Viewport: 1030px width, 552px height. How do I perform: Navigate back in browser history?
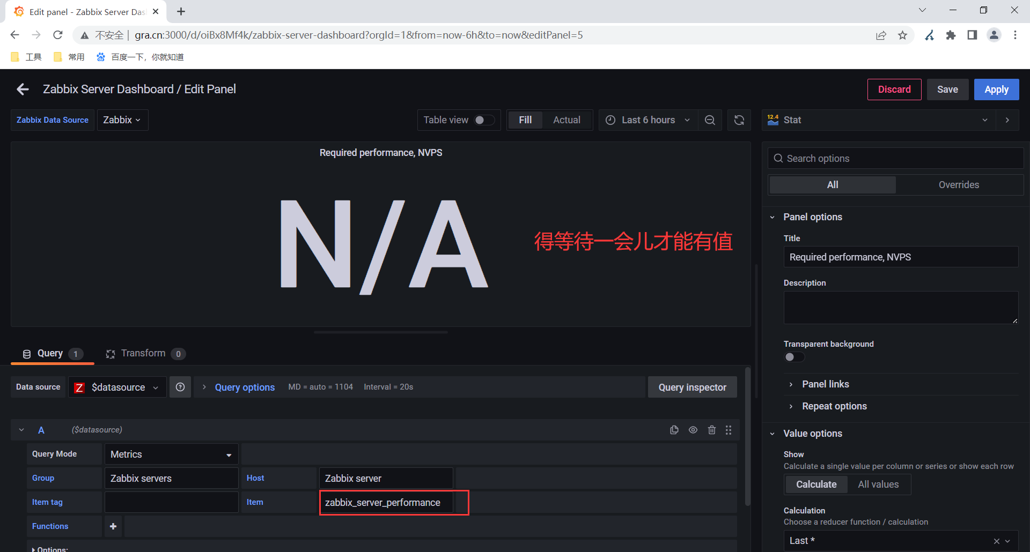[14, 35]
